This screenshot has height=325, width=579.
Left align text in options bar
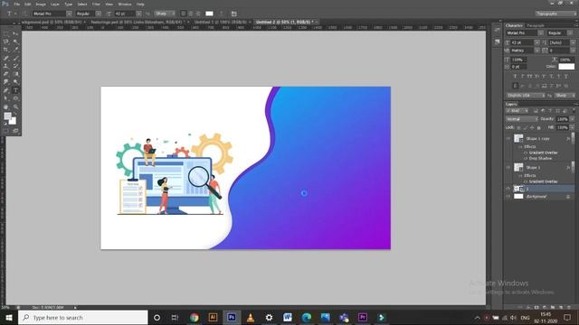[183, 14]
